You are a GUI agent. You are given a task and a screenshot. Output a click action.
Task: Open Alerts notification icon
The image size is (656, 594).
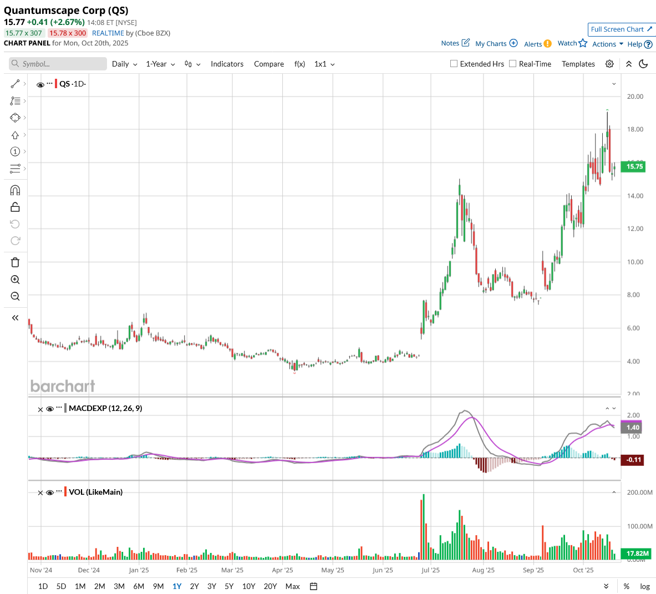547,44
